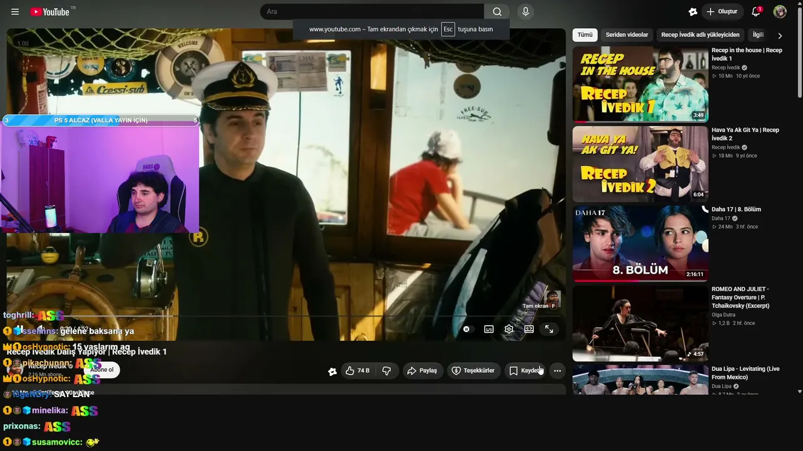Toggle subtitles in the player

click(x=489, y=329)
